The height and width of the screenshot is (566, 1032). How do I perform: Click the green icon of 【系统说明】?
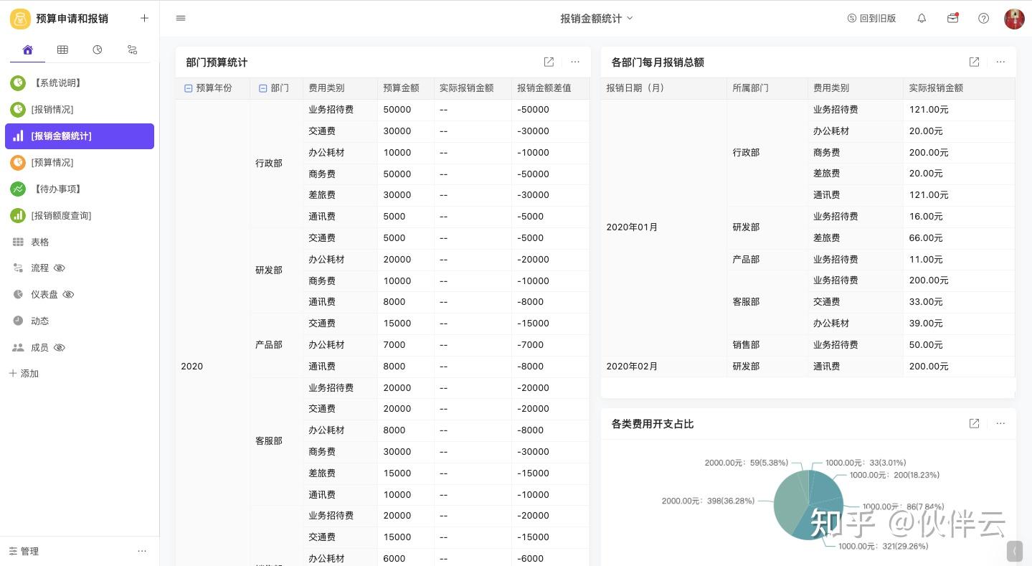(18, 83)
